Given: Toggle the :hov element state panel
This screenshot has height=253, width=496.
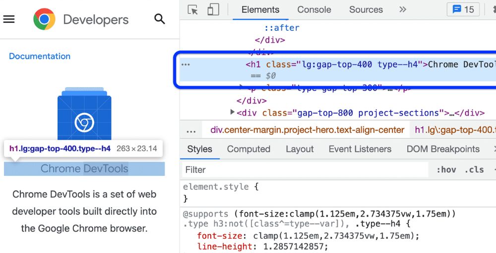Looking at the screenshot, I should 446,170.
